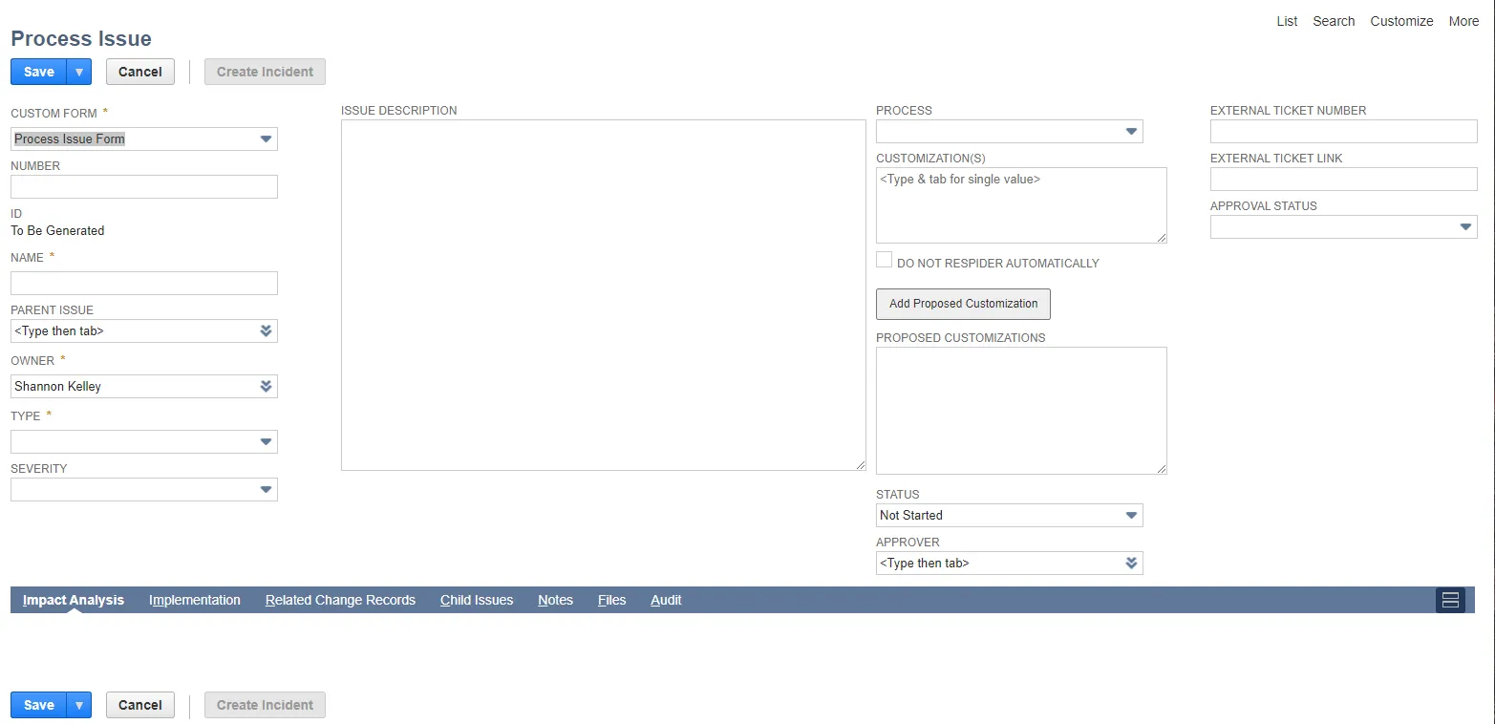This screenshot has height=724, width=1495.
Task: Open the Related Change Records tab
Action: [340, 600]
